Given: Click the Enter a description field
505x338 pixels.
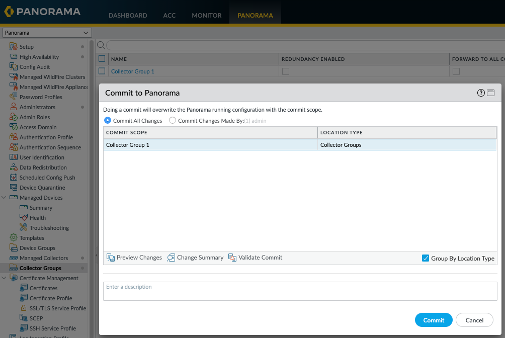Looking at the screenshot, I should pyautogui.click(x=300, y=291).
